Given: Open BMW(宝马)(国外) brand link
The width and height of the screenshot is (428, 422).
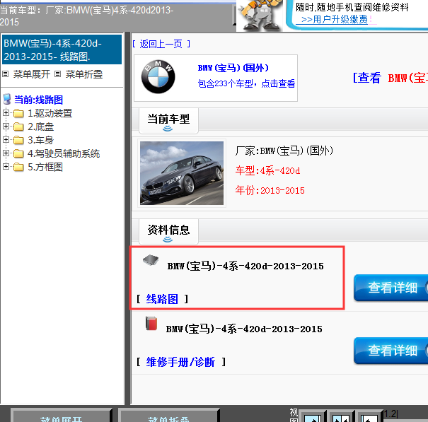Looking at the screenshot, I should [x=233, y=68].
